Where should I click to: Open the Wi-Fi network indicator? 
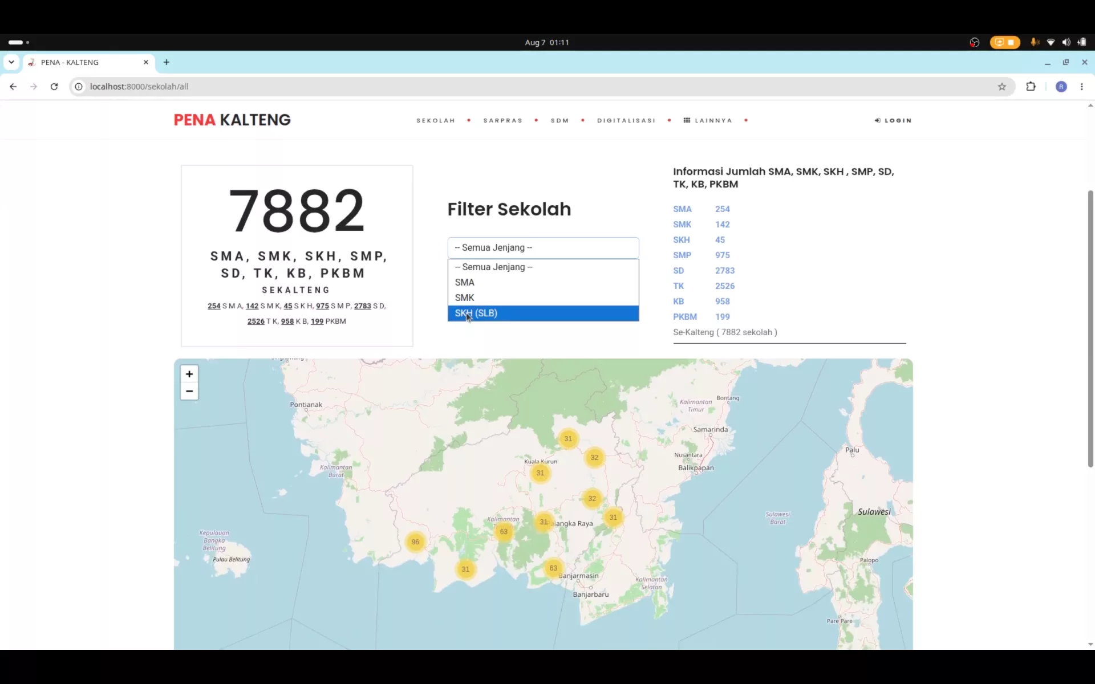click(1051, 42)
